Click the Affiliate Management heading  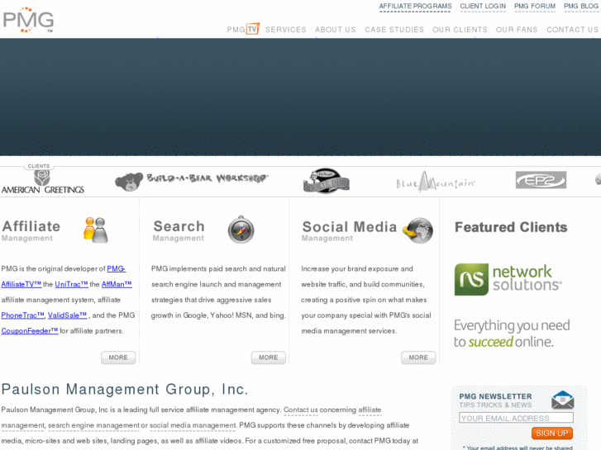[x=31, y=230]
